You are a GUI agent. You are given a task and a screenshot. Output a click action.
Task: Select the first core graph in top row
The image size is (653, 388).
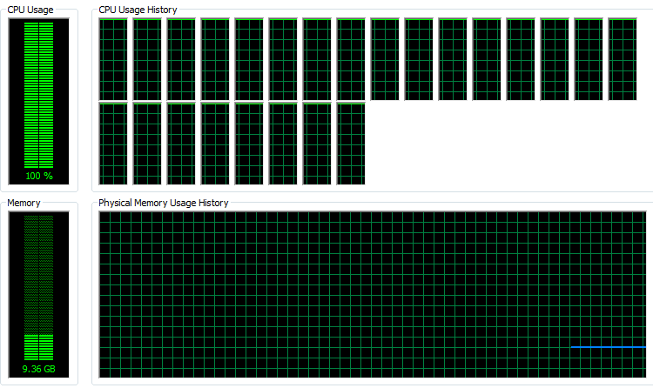click(113, 59)
